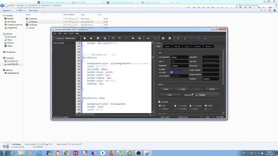
Task: Click the checked toggle button with checkmark
Action: (182, 89)
